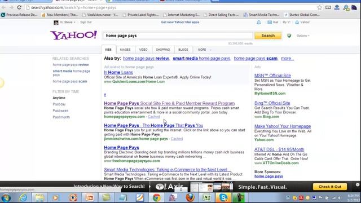Open the Windows Start menu
Screen dimensions: 361x203
6,198
